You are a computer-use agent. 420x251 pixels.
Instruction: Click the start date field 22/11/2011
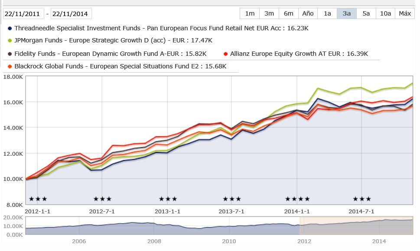pyautogui.click(x=23, y=14)
